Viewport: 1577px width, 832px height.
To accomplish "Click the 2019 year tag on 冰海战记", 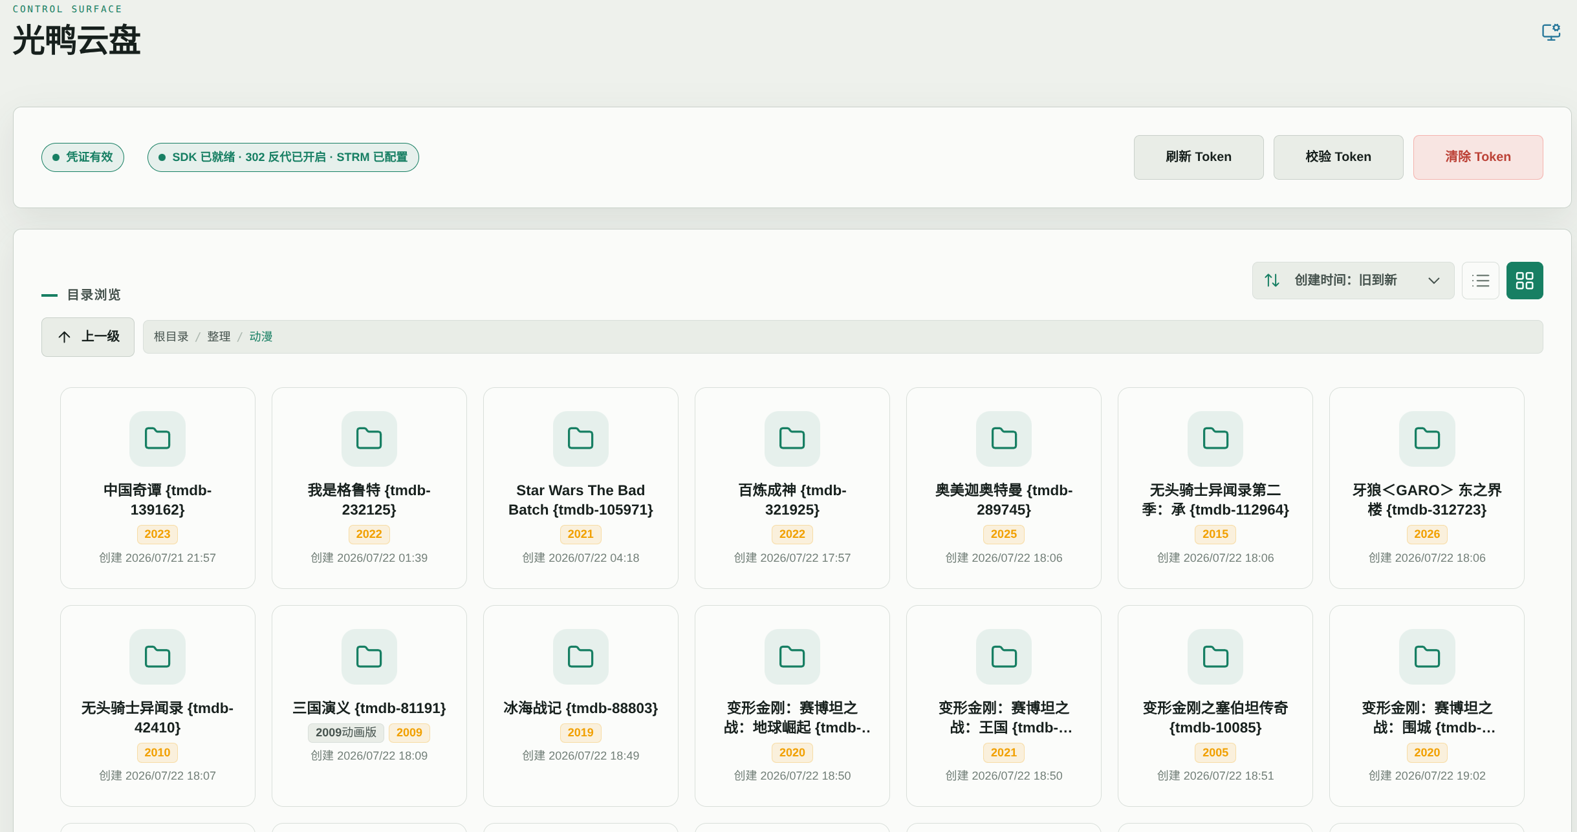I will coord(581,732).
